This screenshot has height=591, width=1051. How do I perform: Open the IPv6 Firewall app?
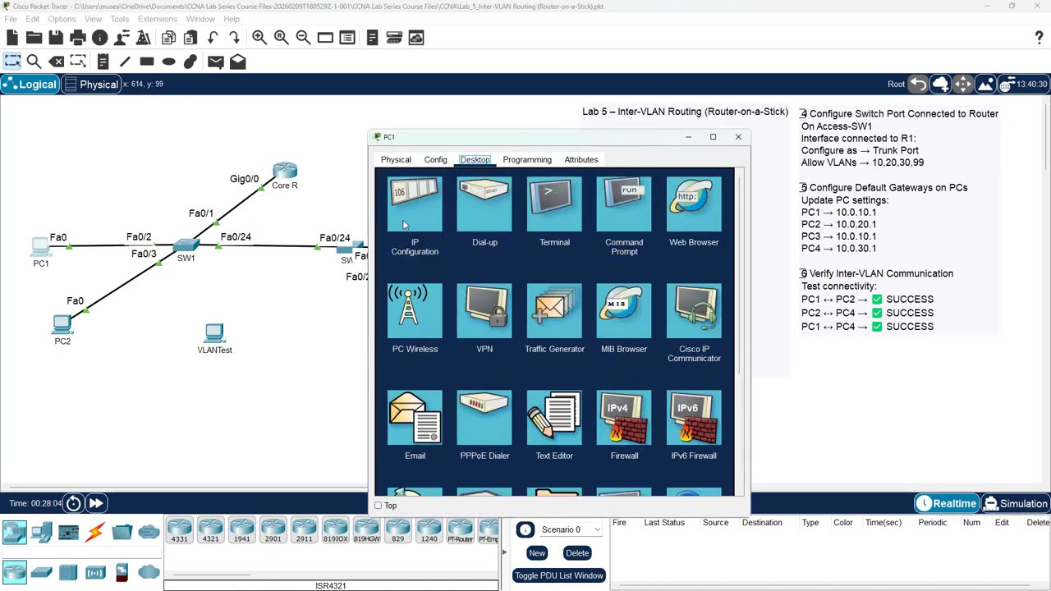694,425
